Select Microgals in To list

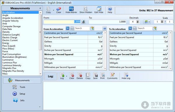139,59
